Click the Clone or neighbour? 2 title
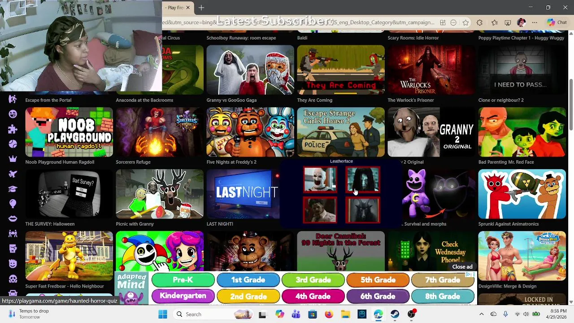574x323 pixels. [x=501, y=100]
